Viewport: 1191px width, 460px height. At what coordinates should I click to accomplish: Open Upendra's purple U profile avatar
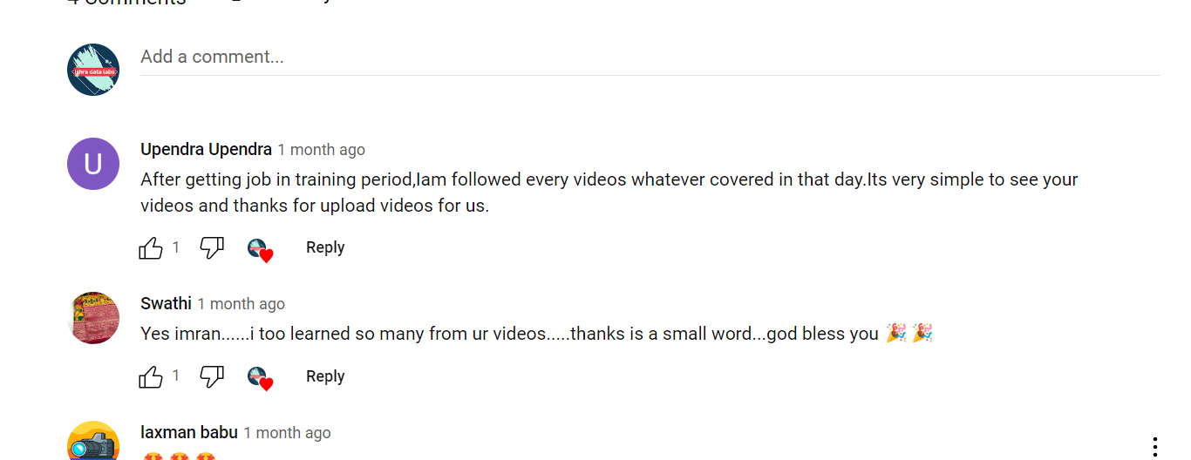[x=93, y=164]
